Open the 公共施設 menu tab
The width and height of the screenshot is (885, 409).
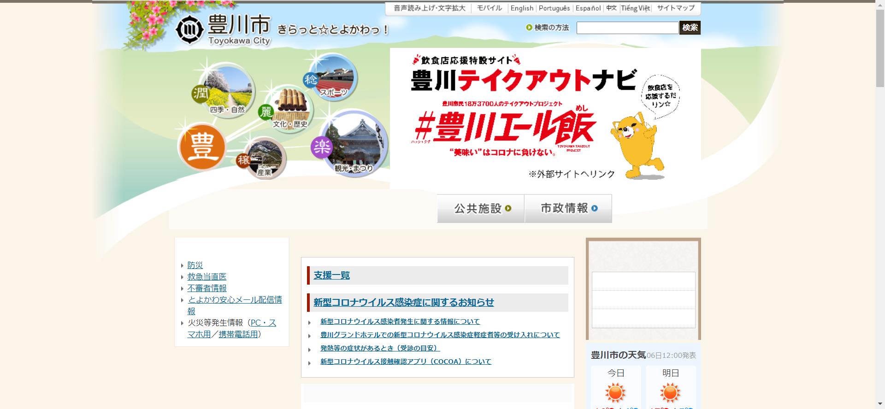point(481,209)
